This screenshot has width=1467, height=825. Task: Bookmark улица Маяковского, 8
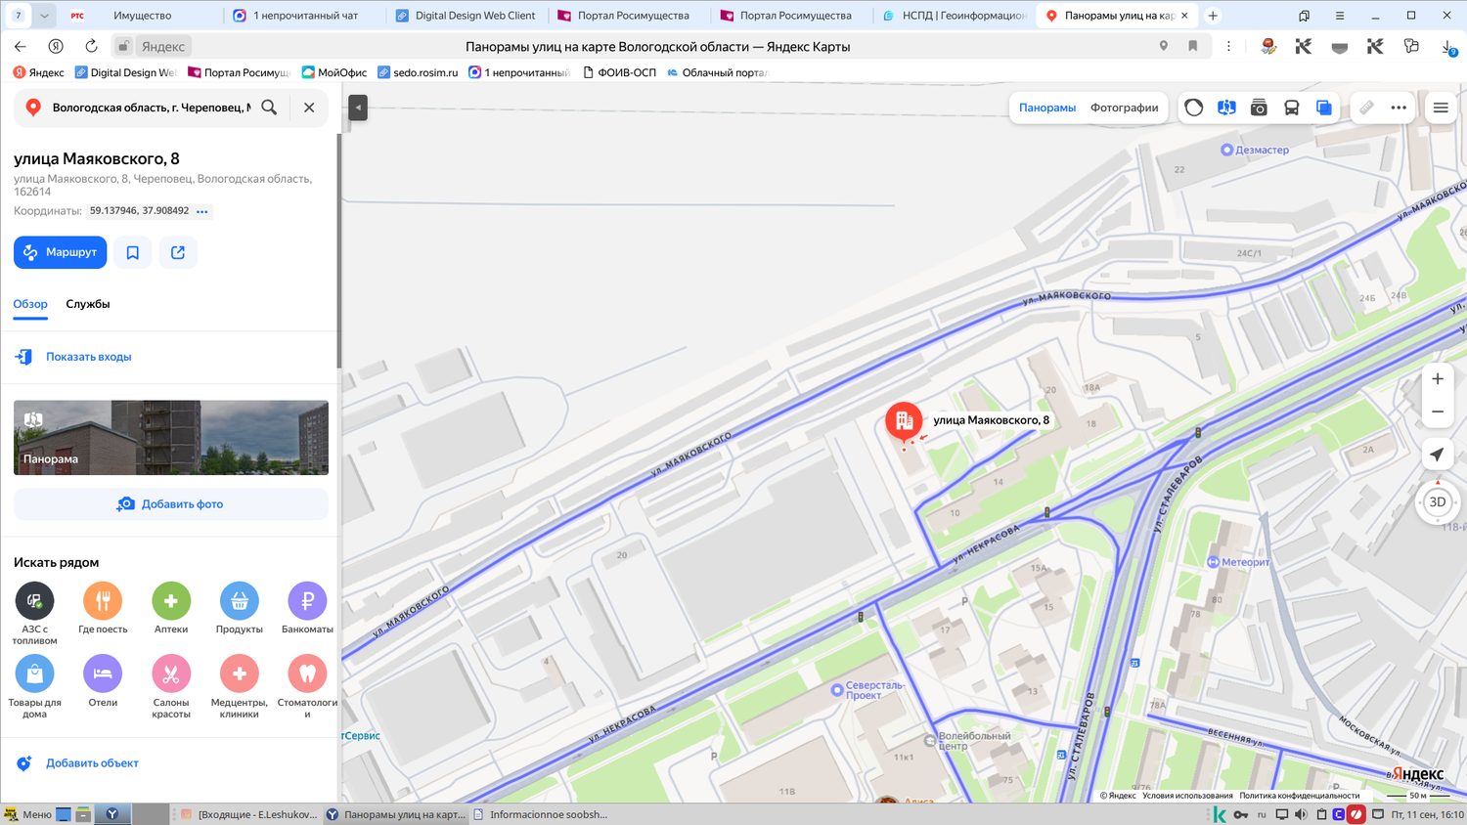133,252
